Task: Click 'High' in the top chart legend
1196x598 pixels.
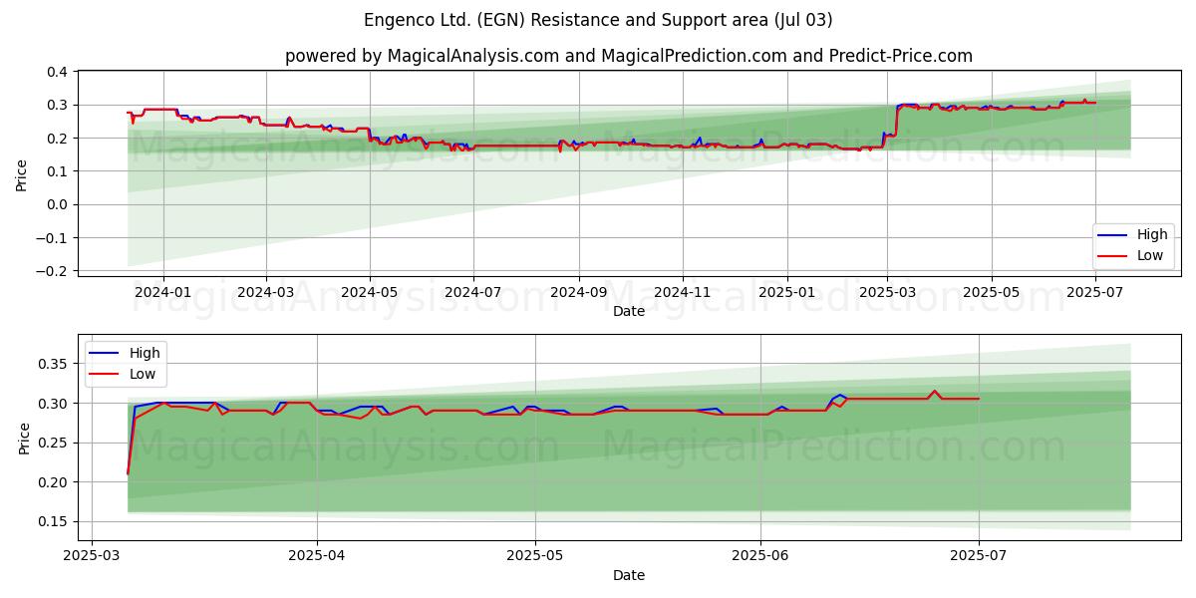Action: [x=1152, y=235]
